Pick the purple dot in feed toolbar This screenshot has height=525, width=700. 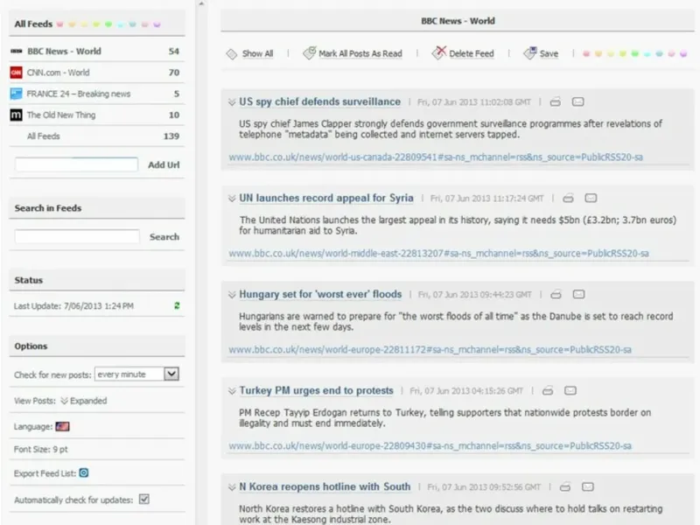pyautogui.click(x=683, y=54)
